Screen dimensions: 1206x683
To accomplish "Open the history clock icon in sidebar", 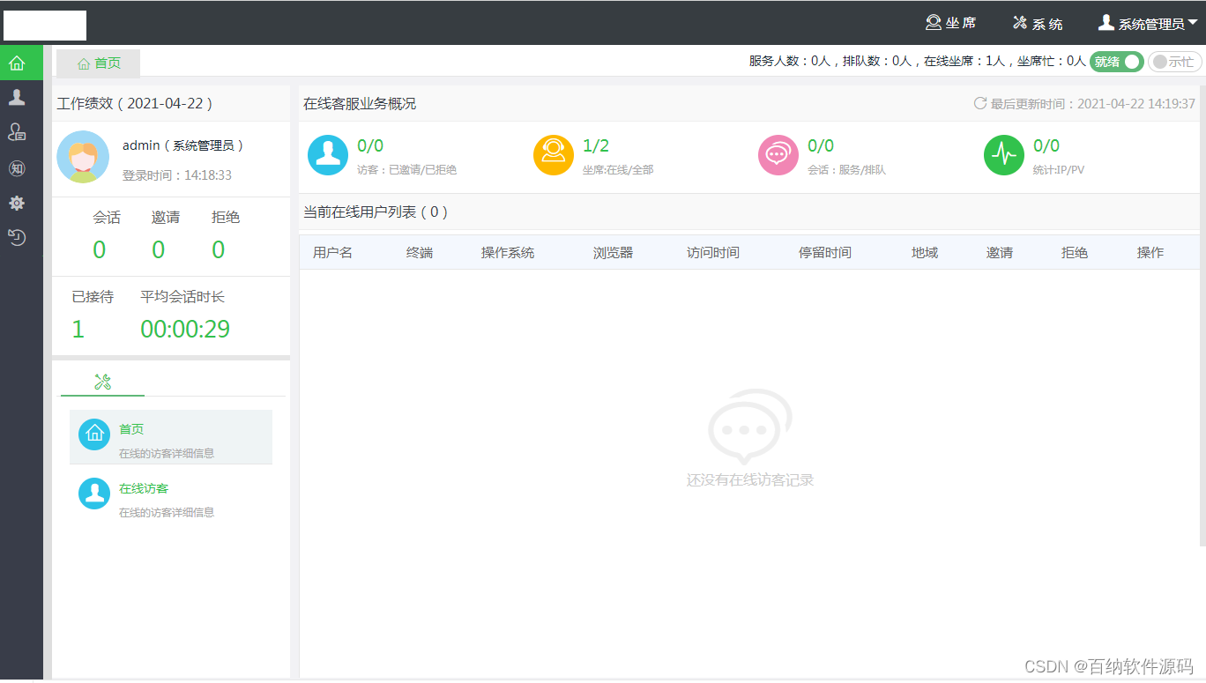I will (x=17, y=237).
